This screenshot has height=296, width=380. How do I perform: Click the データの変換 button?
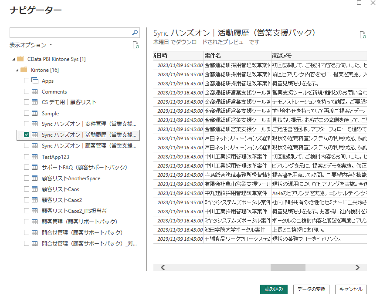coord(311,289)
